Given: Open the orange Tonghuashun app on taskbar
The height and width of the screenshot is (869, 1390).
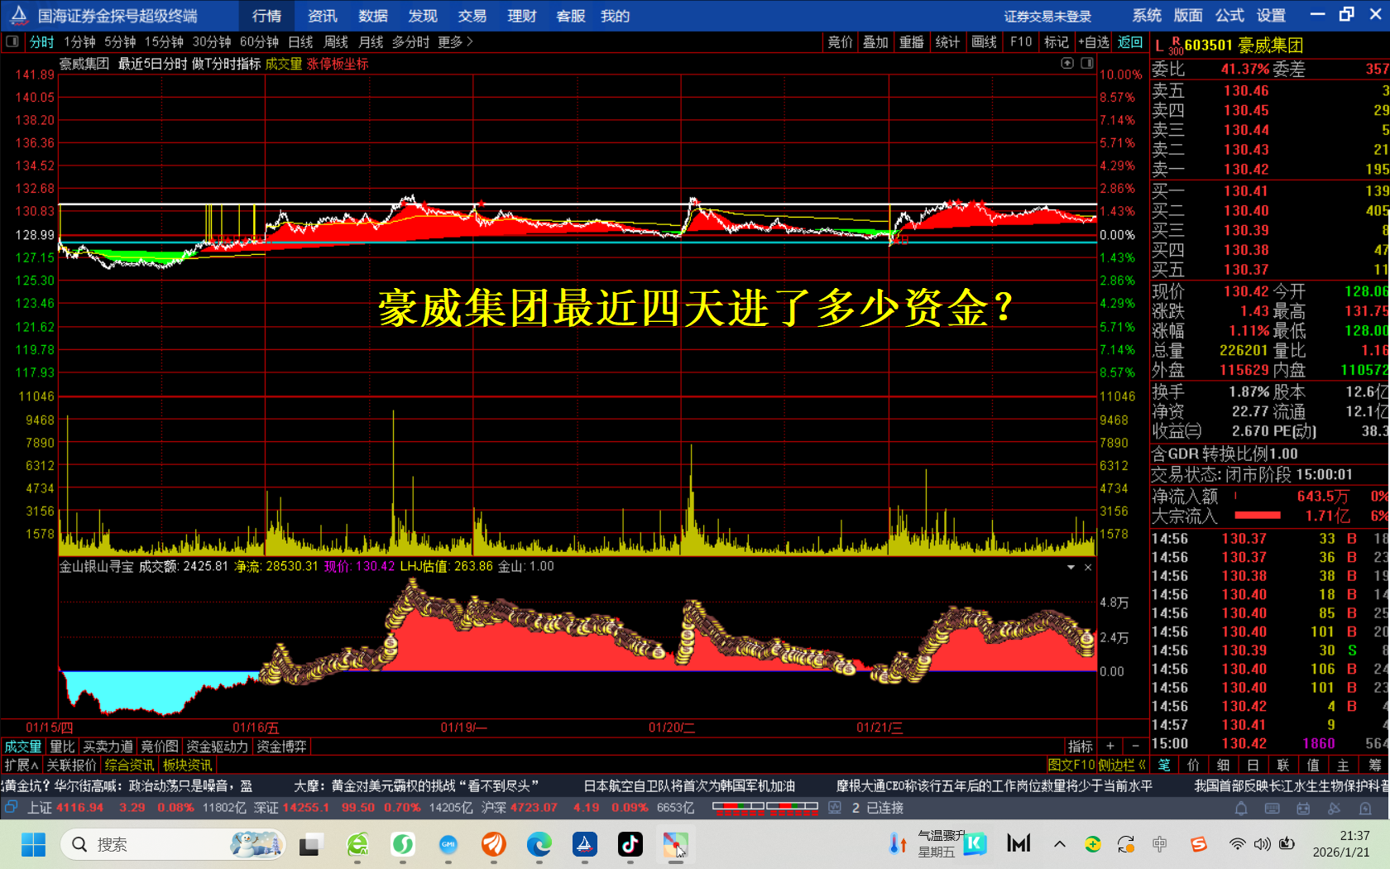Looking at the screenshot, I should tap(494, 844).
